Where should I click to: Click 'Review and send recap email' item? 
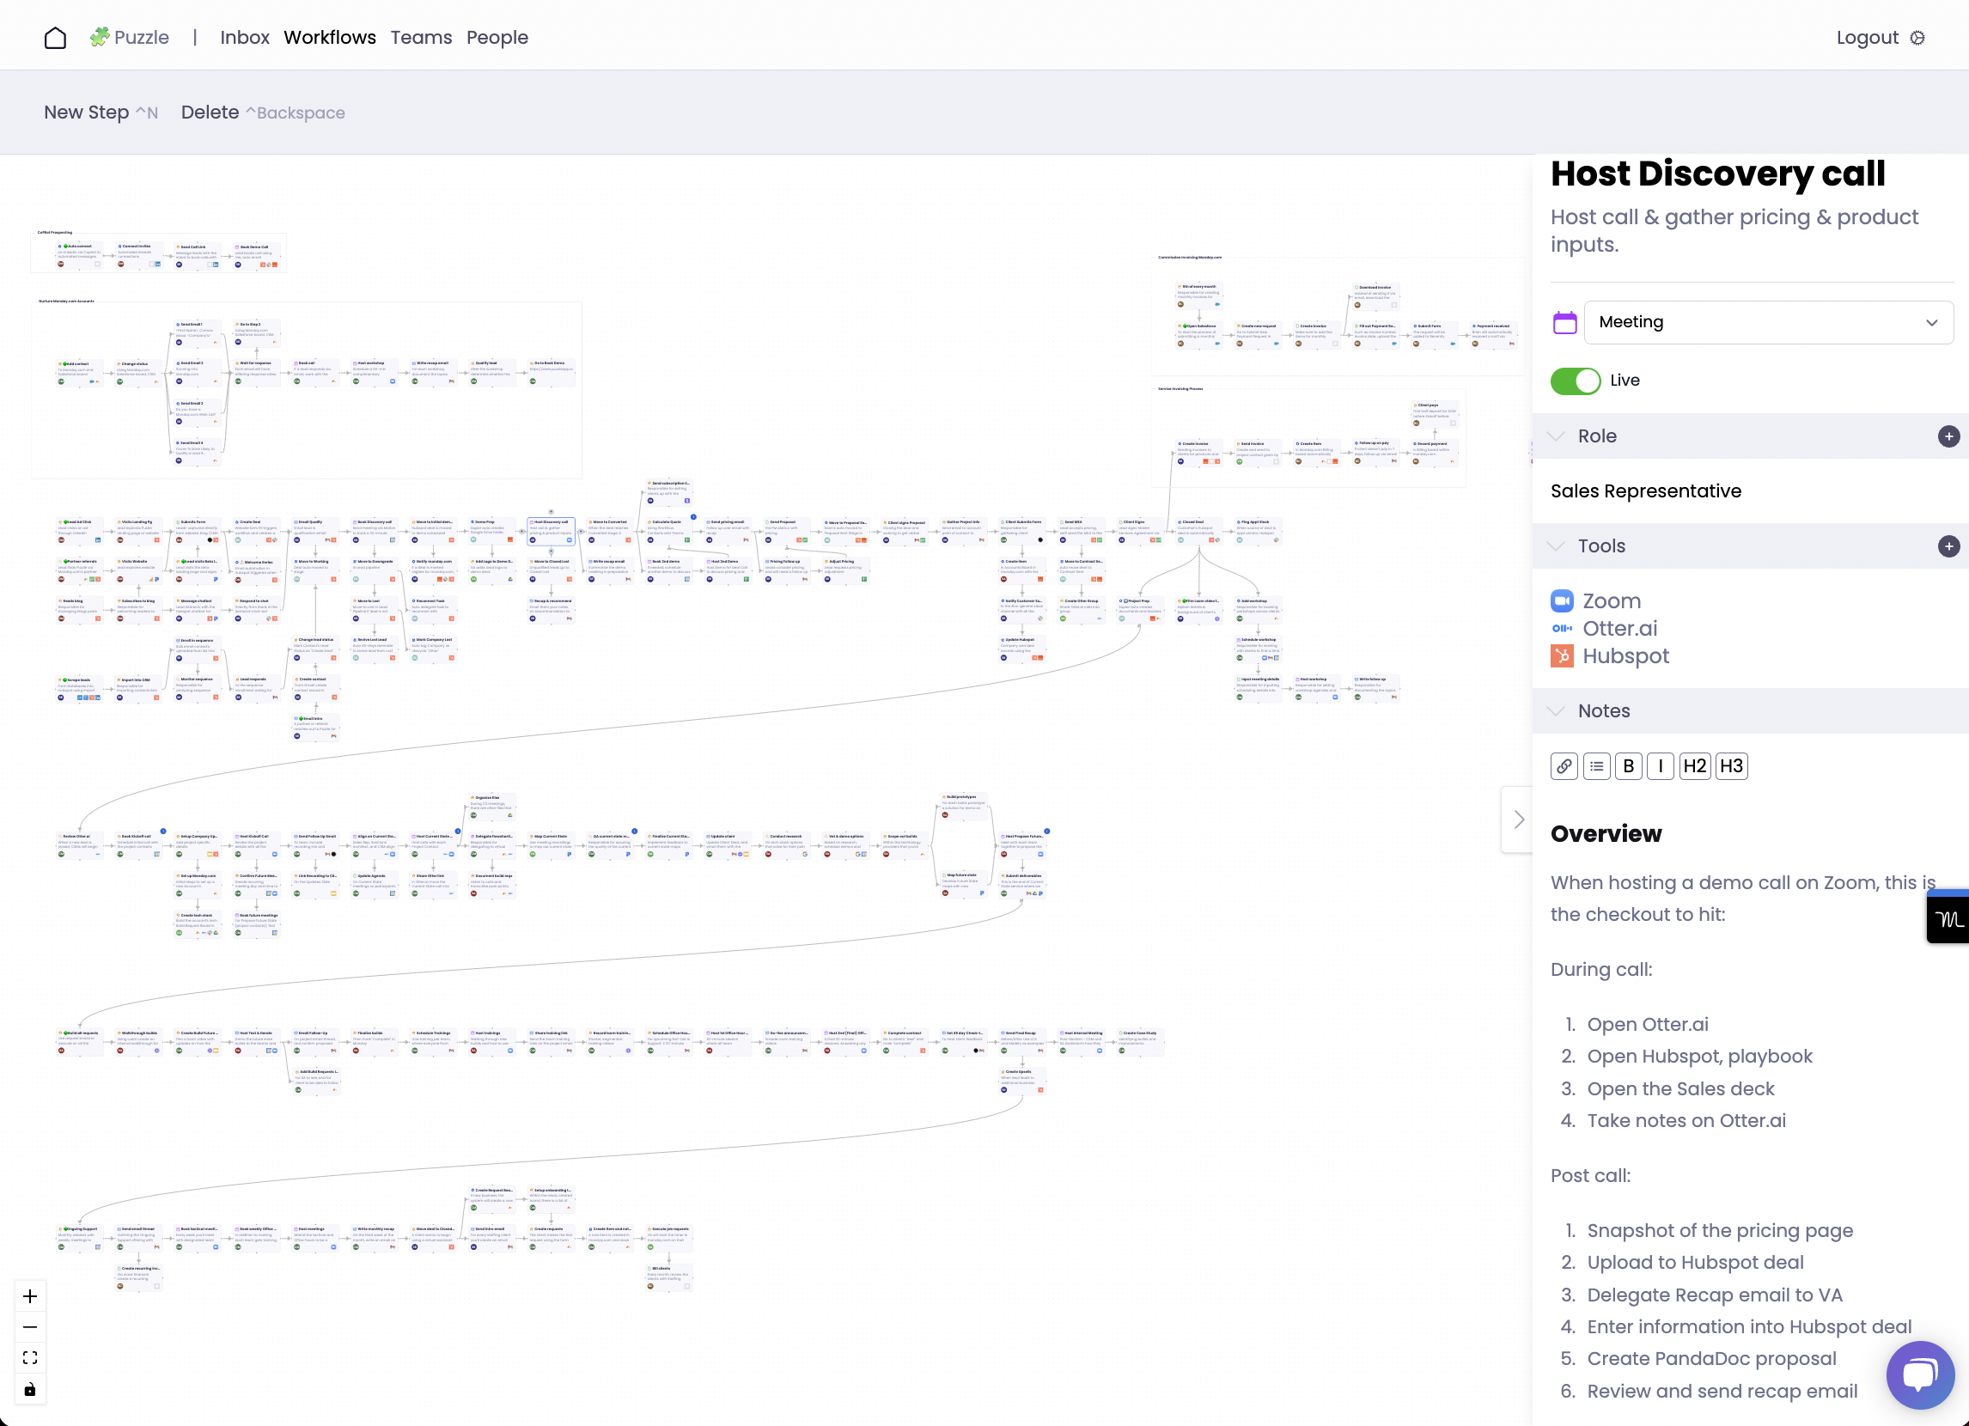tap(1722, 1392)
